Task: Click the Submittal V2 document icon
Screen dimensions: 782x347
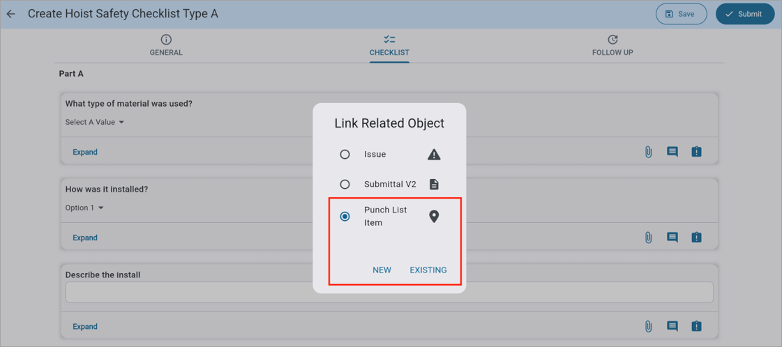Action: click(x=434, y=184)
